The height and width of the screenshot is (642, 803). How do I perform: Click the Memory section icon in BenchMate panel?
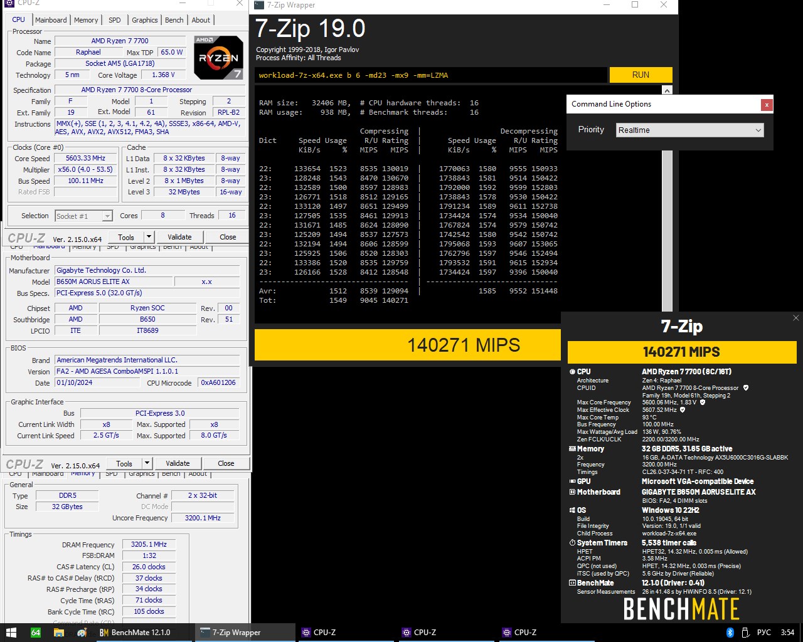[572, 449]
